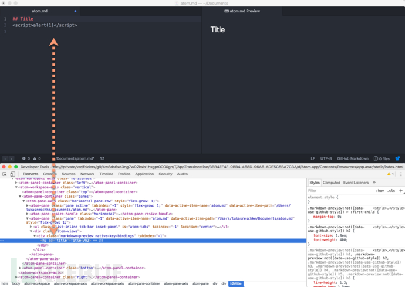This screenshot has height=287, width=405.
Task: Toggle the :hov element state button
Action: coord(380,190)
